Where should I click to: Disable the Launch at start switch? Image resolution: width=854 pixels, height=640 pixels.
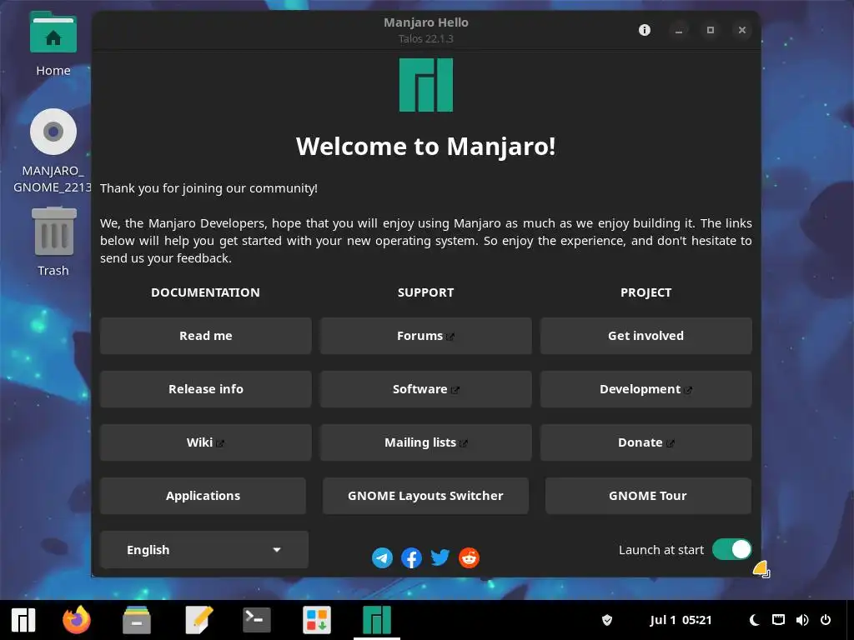(x=731, y=550)
